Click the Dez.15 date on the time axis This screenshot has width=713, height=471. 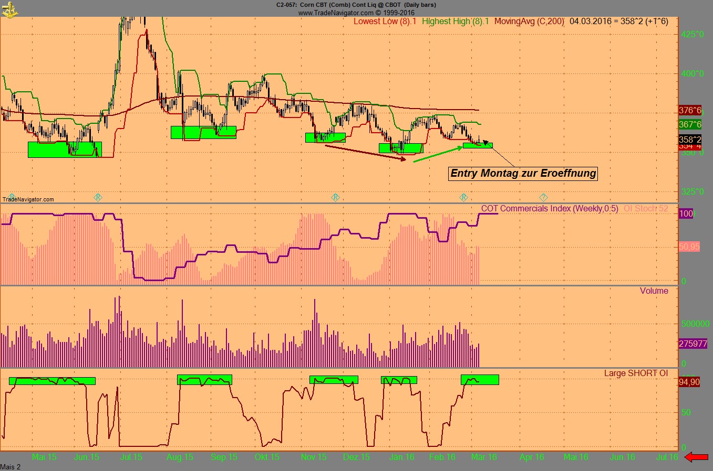pyautogui.click(x=356, y=457)
